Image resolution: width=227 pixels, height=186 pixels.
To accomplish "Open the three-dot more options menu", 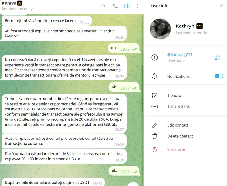I will click(137, 6).
